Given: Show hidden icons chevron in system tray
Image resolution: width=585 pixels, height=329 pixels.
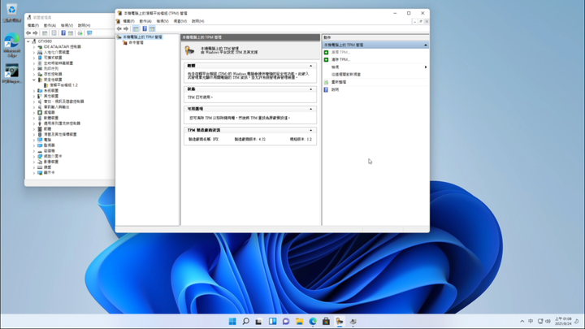Looking at the screenshot, I should (x=522, y=321).
